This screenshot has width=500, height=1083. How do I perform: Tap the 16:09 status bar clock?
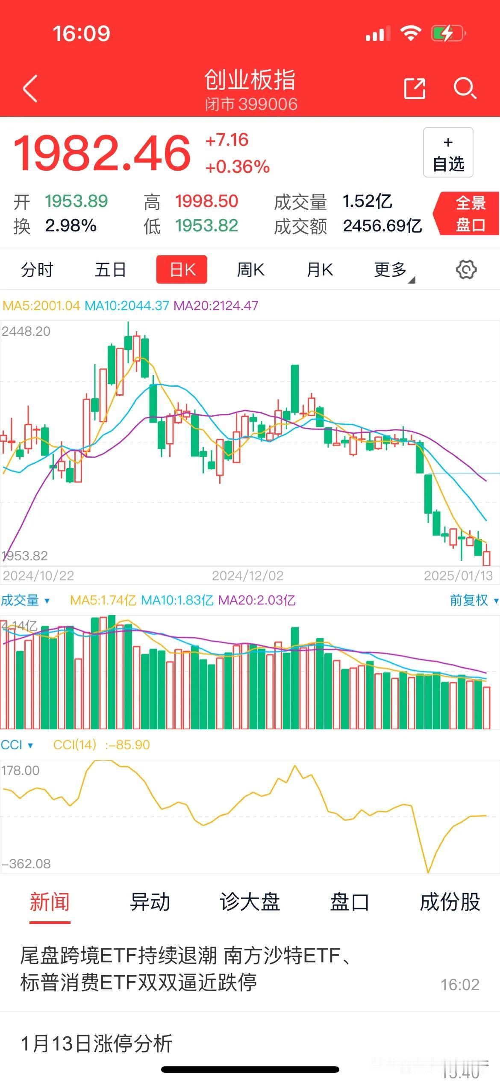(81, 33)
